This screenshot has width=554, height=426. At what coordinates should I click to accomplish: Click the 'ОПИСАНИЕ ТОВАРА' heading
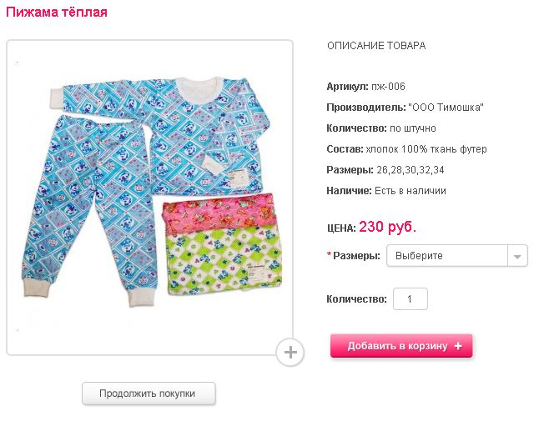[376, 46]
